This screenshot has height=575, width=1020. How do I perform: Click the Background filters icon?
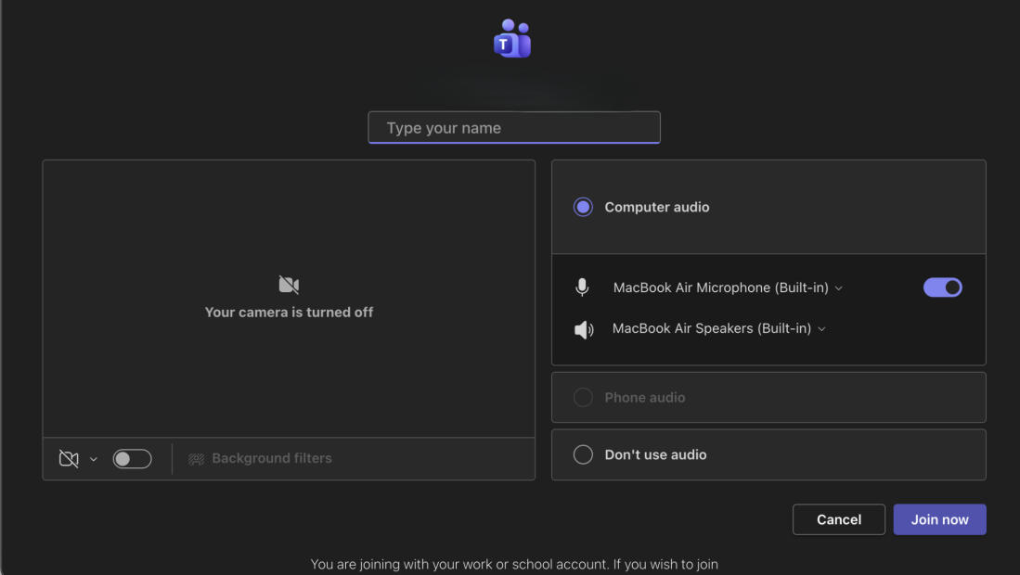[x=196, y=459]
